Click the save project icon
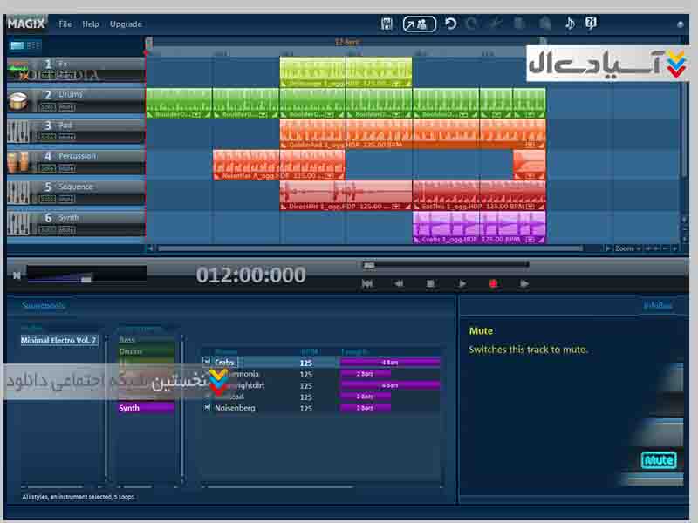The height and width of the screenshot is (523, 698). pyautogui.click(x=387, y=24)
